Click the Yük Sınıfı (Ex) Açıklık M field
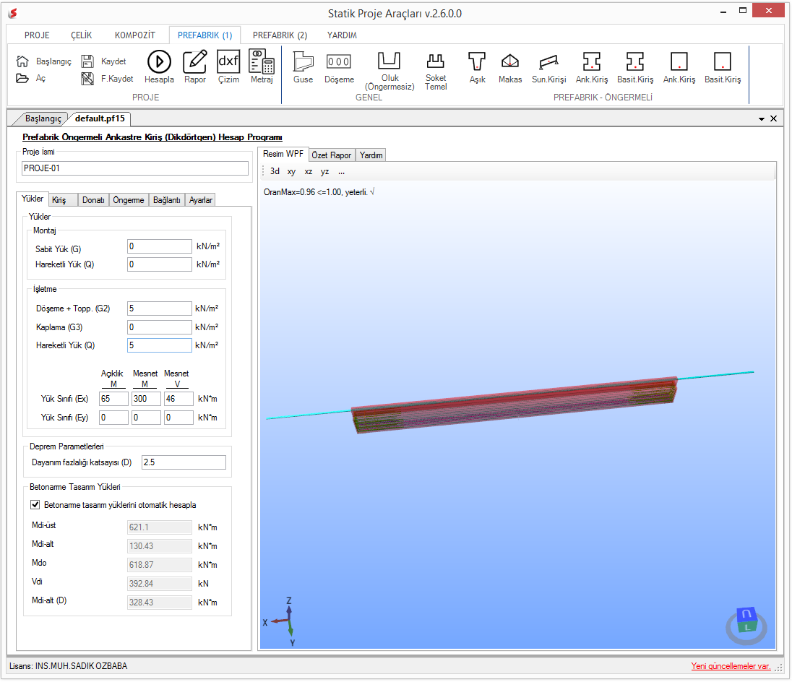The width and height of the screenshot is (792, 682). 113,399
